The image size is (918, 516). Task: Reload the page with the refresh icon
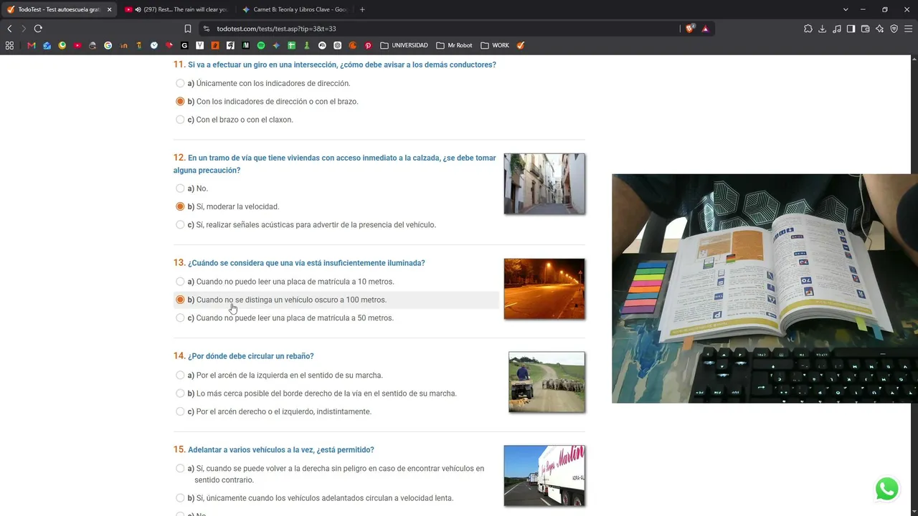tap(38, 29)
